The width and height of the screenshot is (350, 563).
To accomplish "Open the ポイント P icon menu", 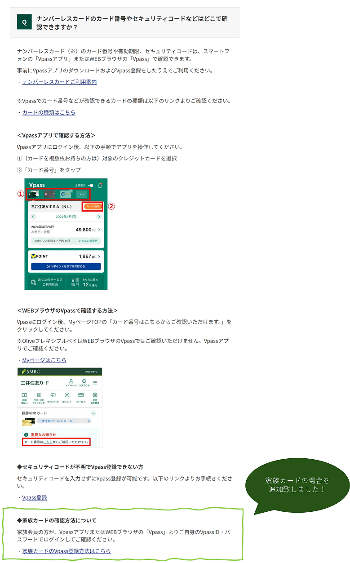I will coord(67,398).
